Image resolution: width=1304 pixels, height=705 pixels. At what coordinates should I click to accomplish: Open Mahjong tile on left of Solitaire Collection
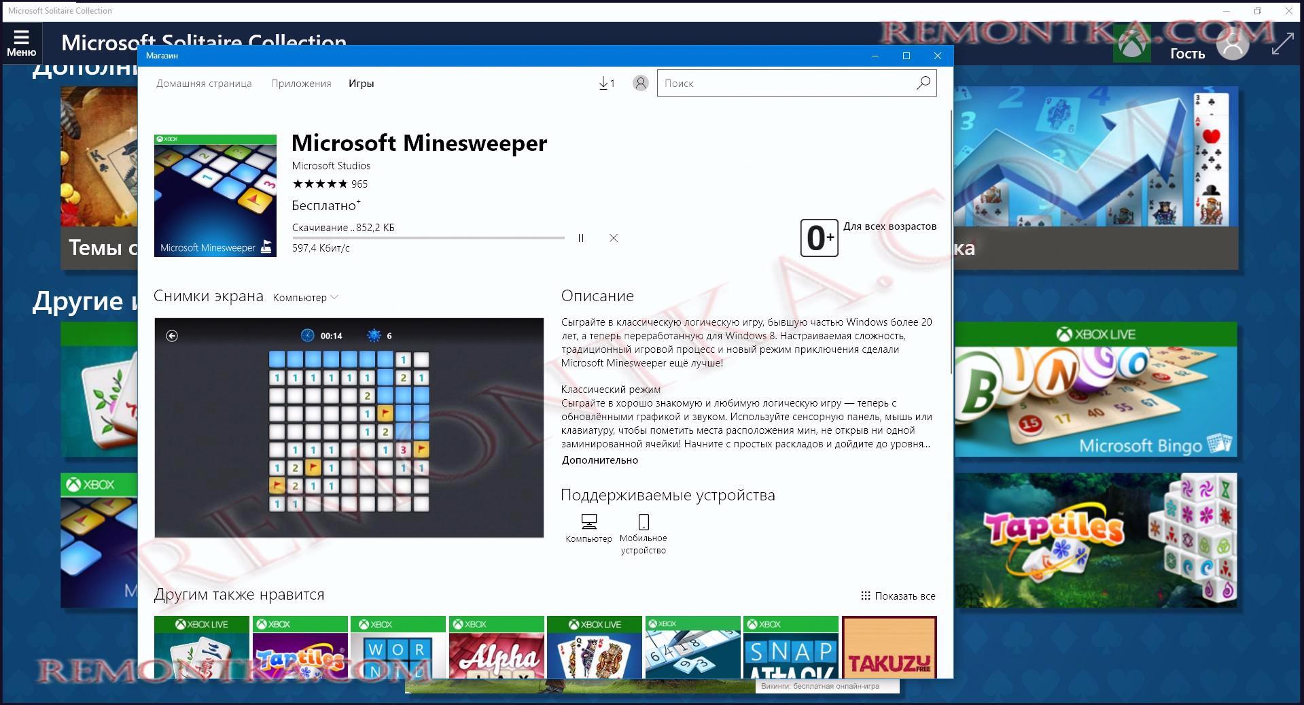[99, 389]
